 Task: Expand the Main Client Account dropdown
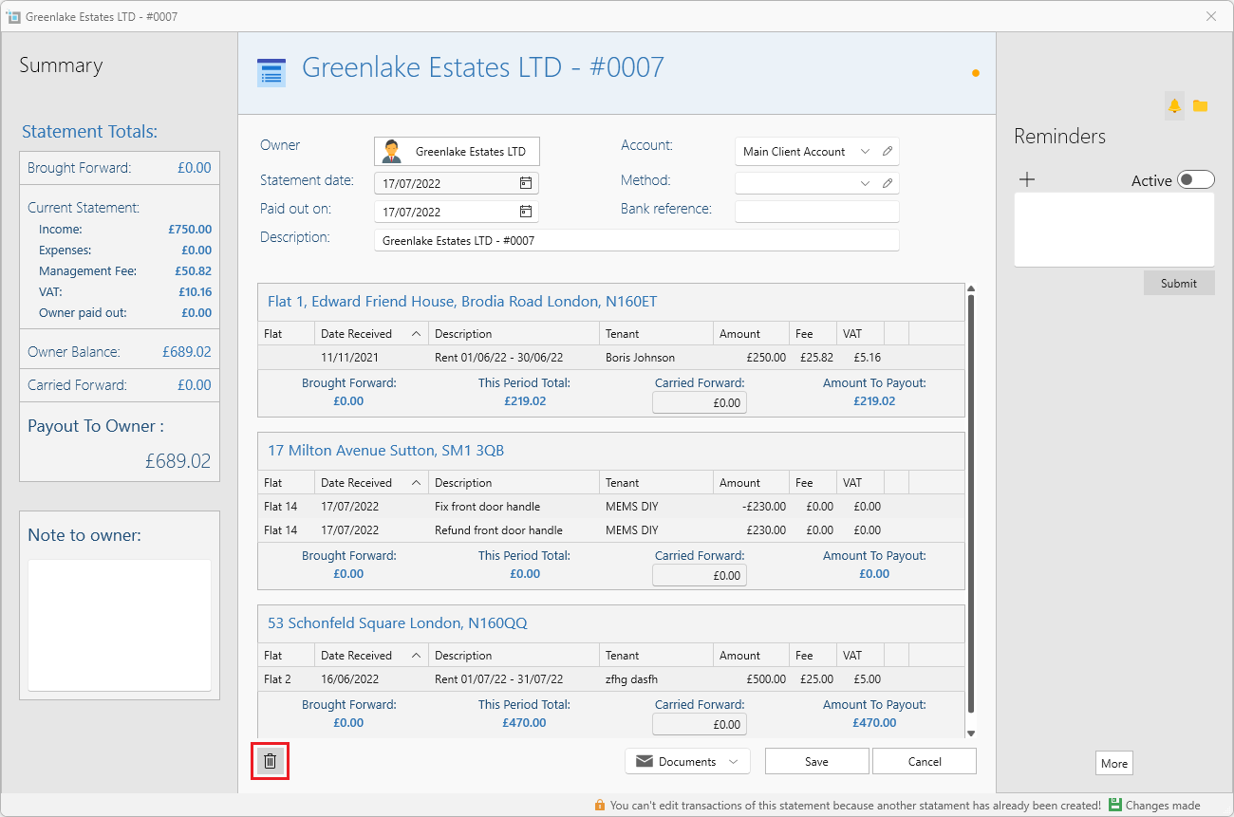click(x=865, y=152)
